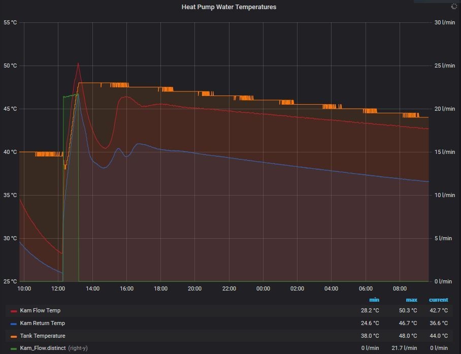
Task: Toggle the Kam_Flow.distinct series in the legend
Action: (x=43, y=348)
